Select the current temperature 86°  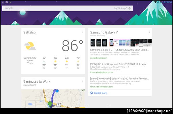(72, 46)
